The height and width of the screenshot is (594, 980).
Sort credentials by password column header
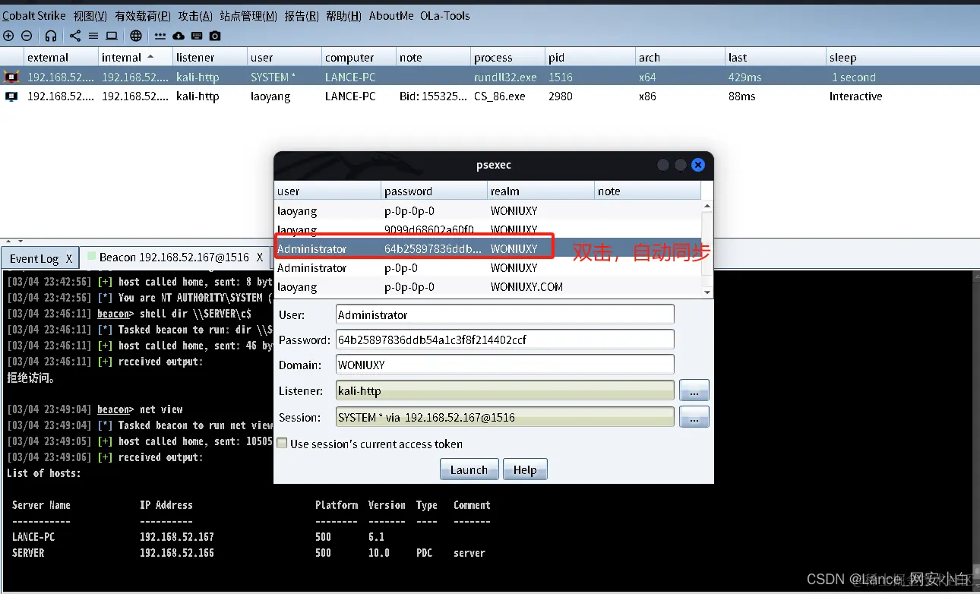(x=434, y=191)
